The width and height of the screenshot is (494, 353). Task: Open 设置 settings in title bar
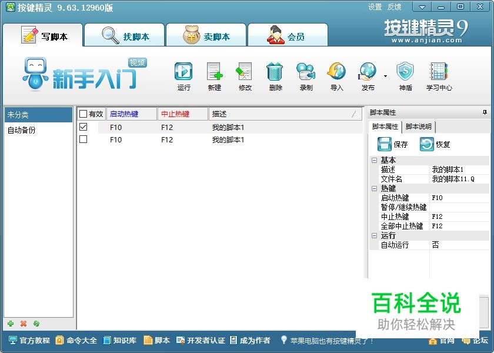pos(375,6)
